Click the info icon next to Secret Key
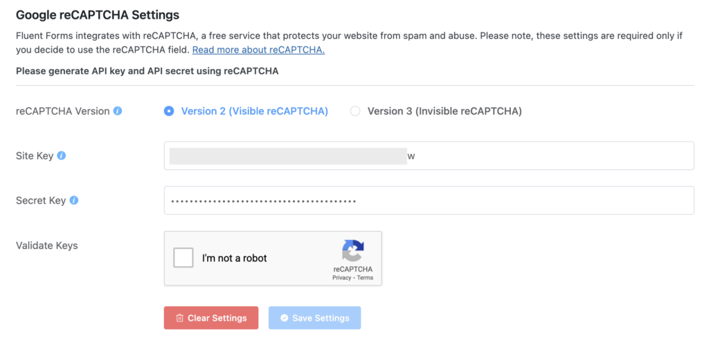This screenshot has height=338, width=709. (x=74, y=200)
